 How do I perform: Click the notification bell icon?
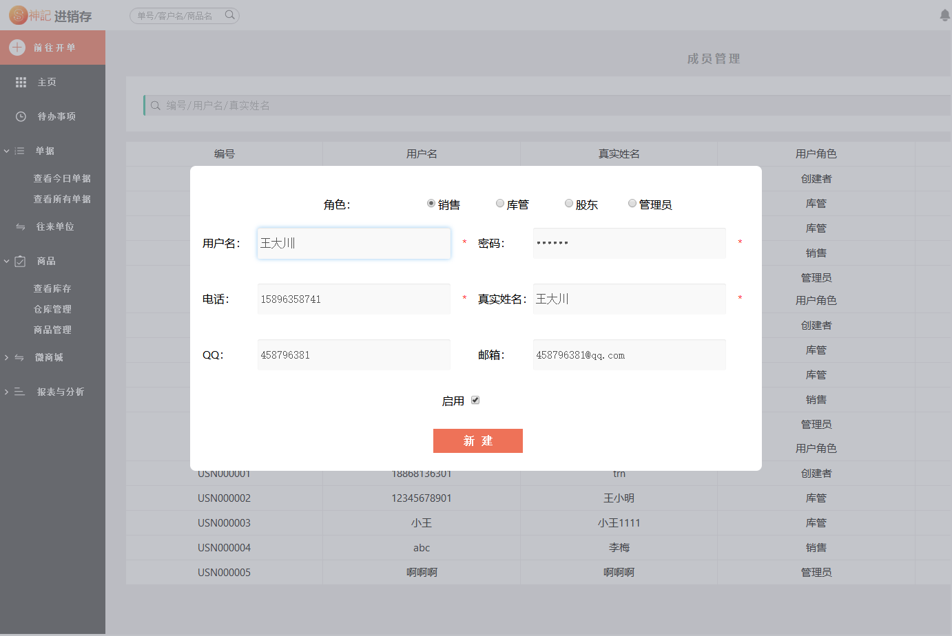(x=945, y=15)
